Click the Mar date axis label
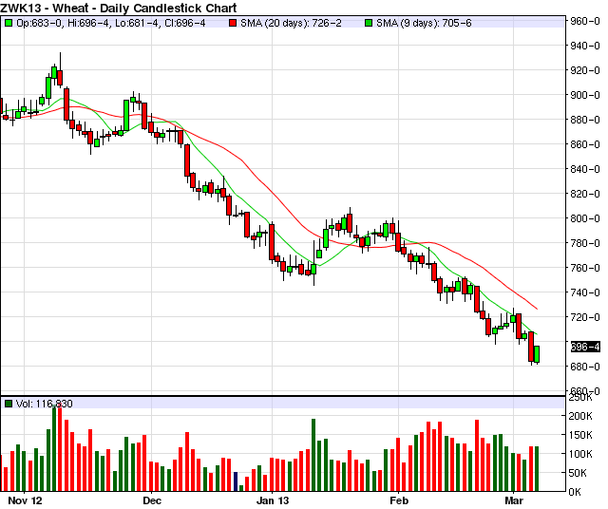 tap(513, 500)
